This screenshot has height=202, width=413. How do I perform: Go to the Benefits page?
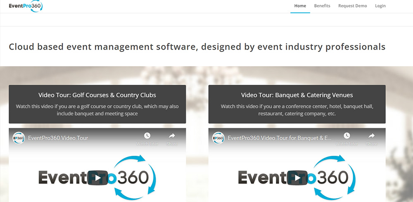[322, 6]
